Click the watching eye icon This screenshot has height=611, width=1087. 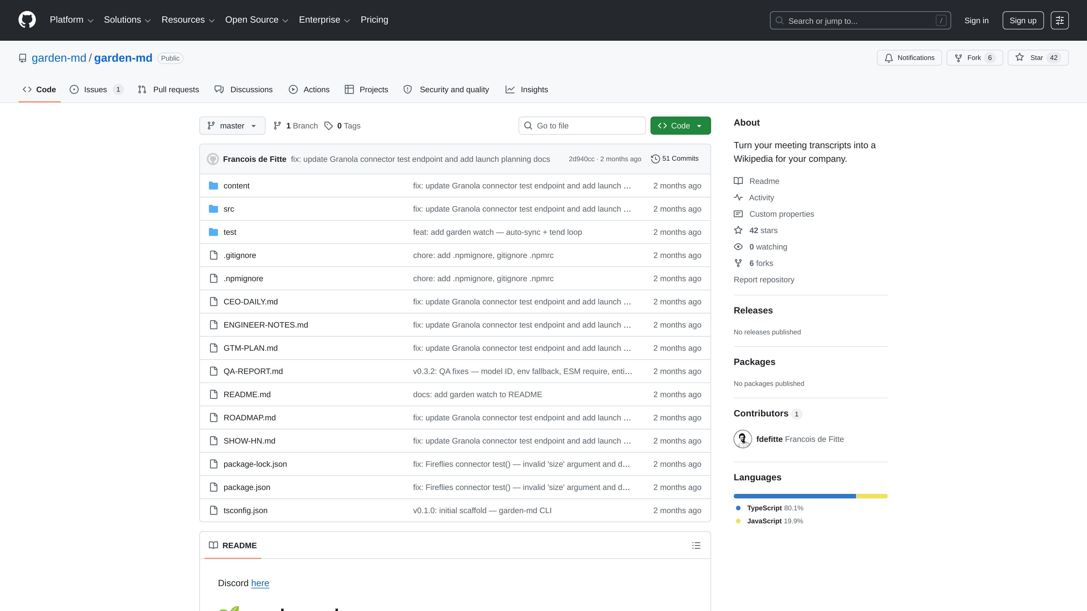tap(738, 247)
